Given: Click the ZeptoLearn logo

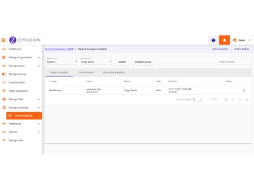Looking at the screenshot, I should pyautogui.click(x=25, y=40).
